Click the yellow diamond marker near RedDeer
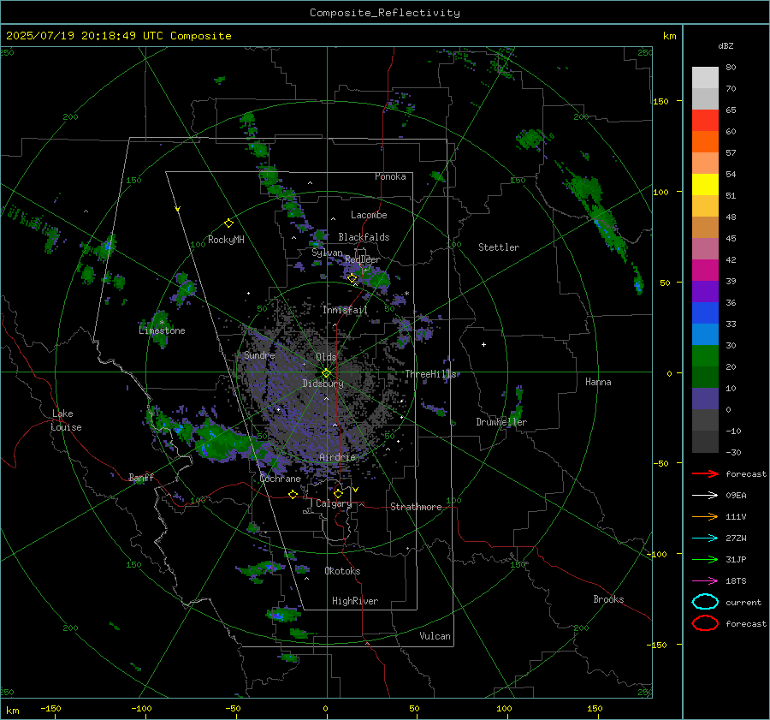The height and width of the screenshot is (720, 770). coord(352,278)
